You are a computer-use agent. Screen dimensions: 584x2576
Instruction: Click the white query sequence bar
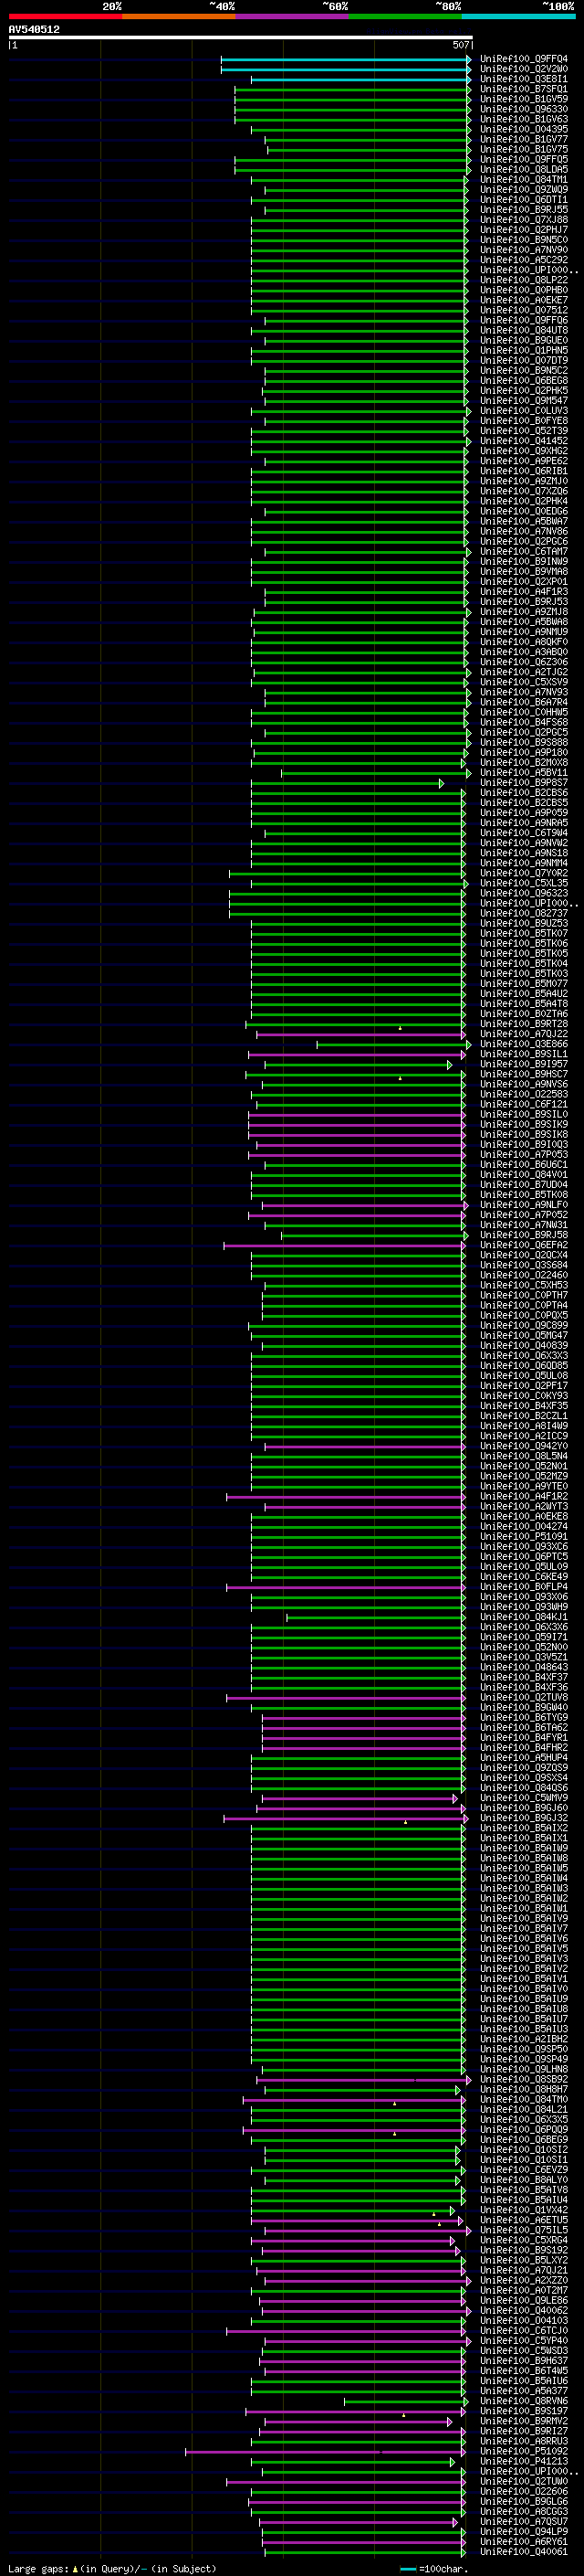click(241, 38)
